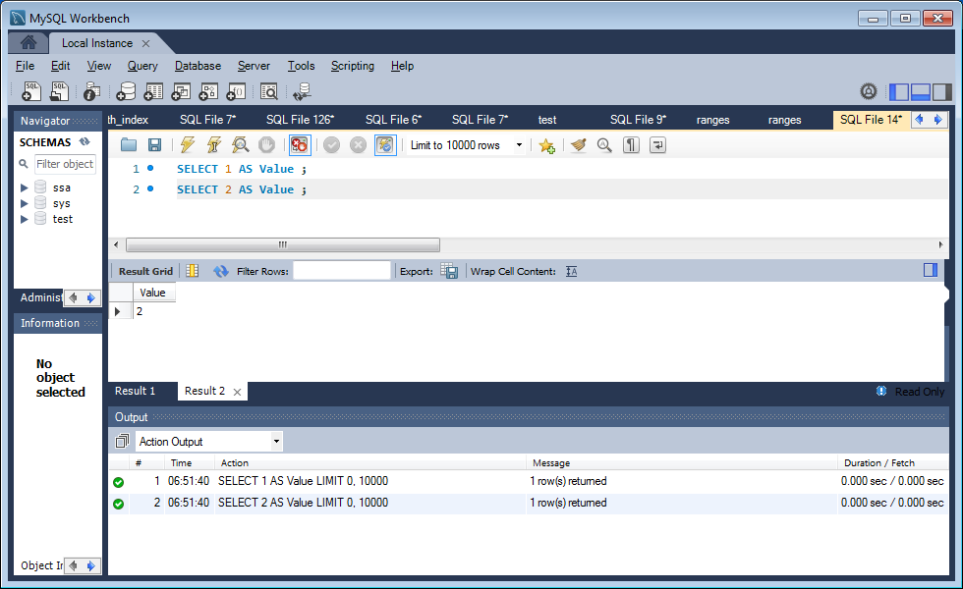The height and width of the screenshot is (589, 963).
Task: Click inside the Filter Rows field
Action: pyautogui.click(x=341, y=271)
